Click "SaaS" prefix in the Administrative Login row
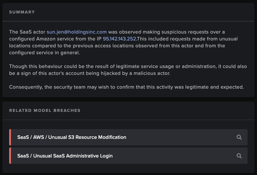The image size is (257, 175). click(x=23, y=156)
